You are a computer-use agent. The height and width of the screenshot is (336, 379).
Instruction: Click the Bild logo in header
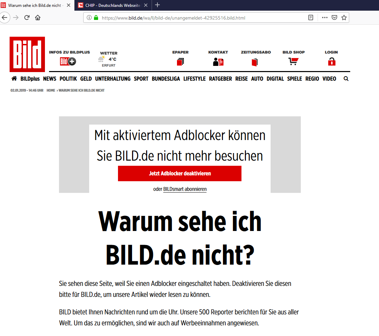coord(27,54)
